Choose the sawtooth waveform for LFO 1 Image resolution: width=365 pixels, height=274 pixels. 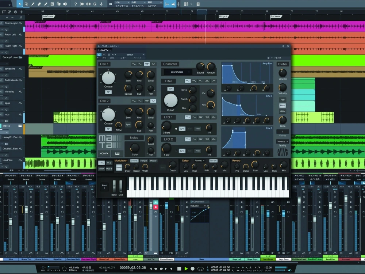201,117
